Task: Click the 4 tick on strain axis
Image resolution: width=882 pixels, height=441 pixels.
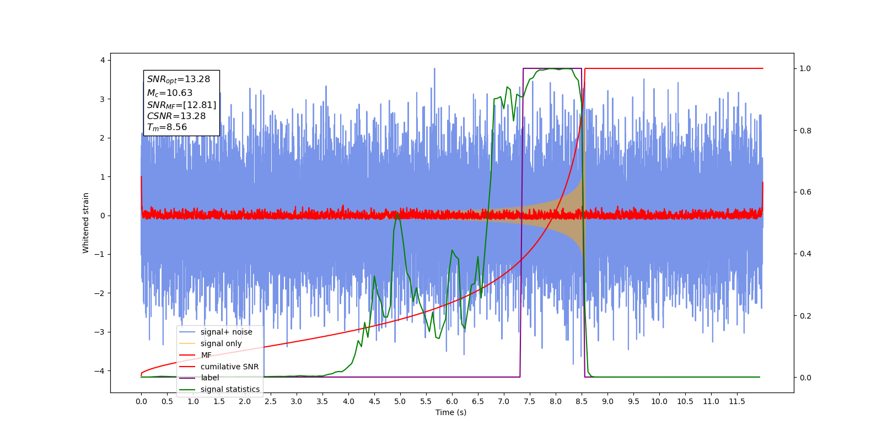Action: [x=103, y=60]
